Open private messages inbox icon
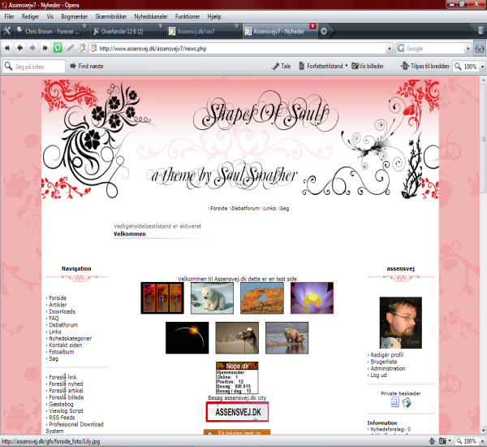 coord(394,402)
